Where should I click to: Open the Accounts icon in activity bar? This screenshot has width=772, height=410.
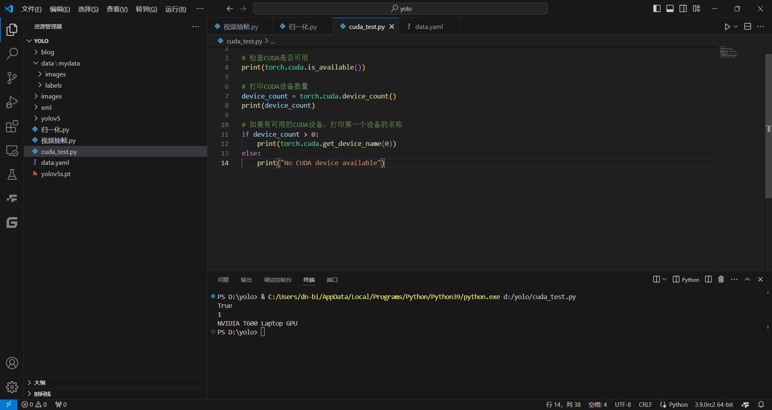click(x=12, y=363)
